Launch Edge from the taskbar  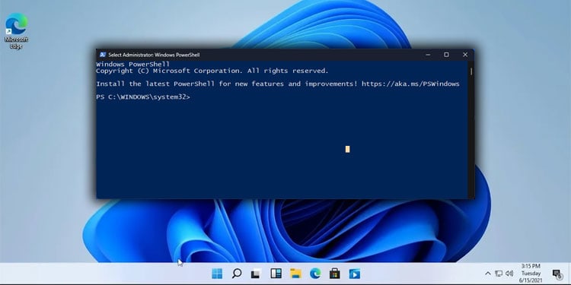315,274
